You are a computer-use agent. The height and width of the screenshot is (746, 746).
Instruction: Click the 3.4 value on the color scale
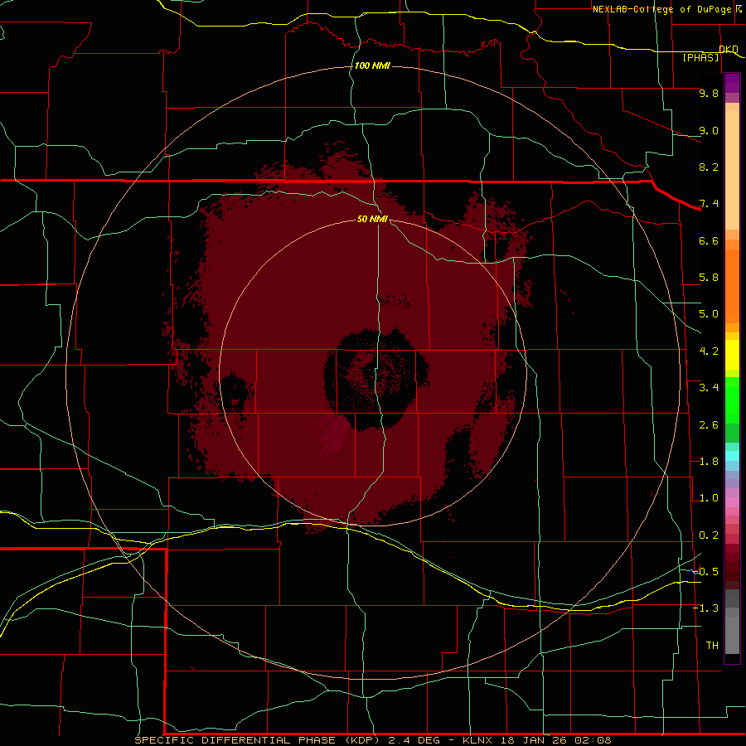click(709, 388)
